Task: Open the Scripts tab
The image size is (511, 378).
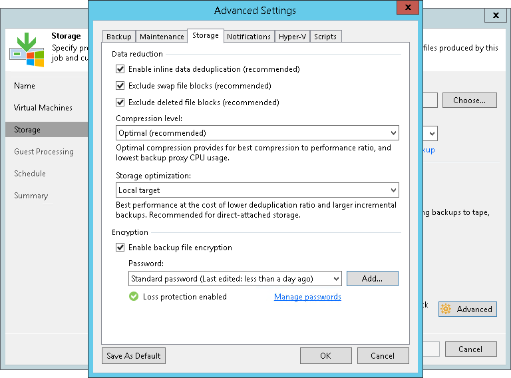Action: tap(325, 37)
